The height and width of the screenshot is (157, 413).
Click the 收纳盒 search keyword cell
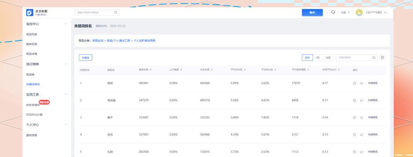[x=111, y=100]
